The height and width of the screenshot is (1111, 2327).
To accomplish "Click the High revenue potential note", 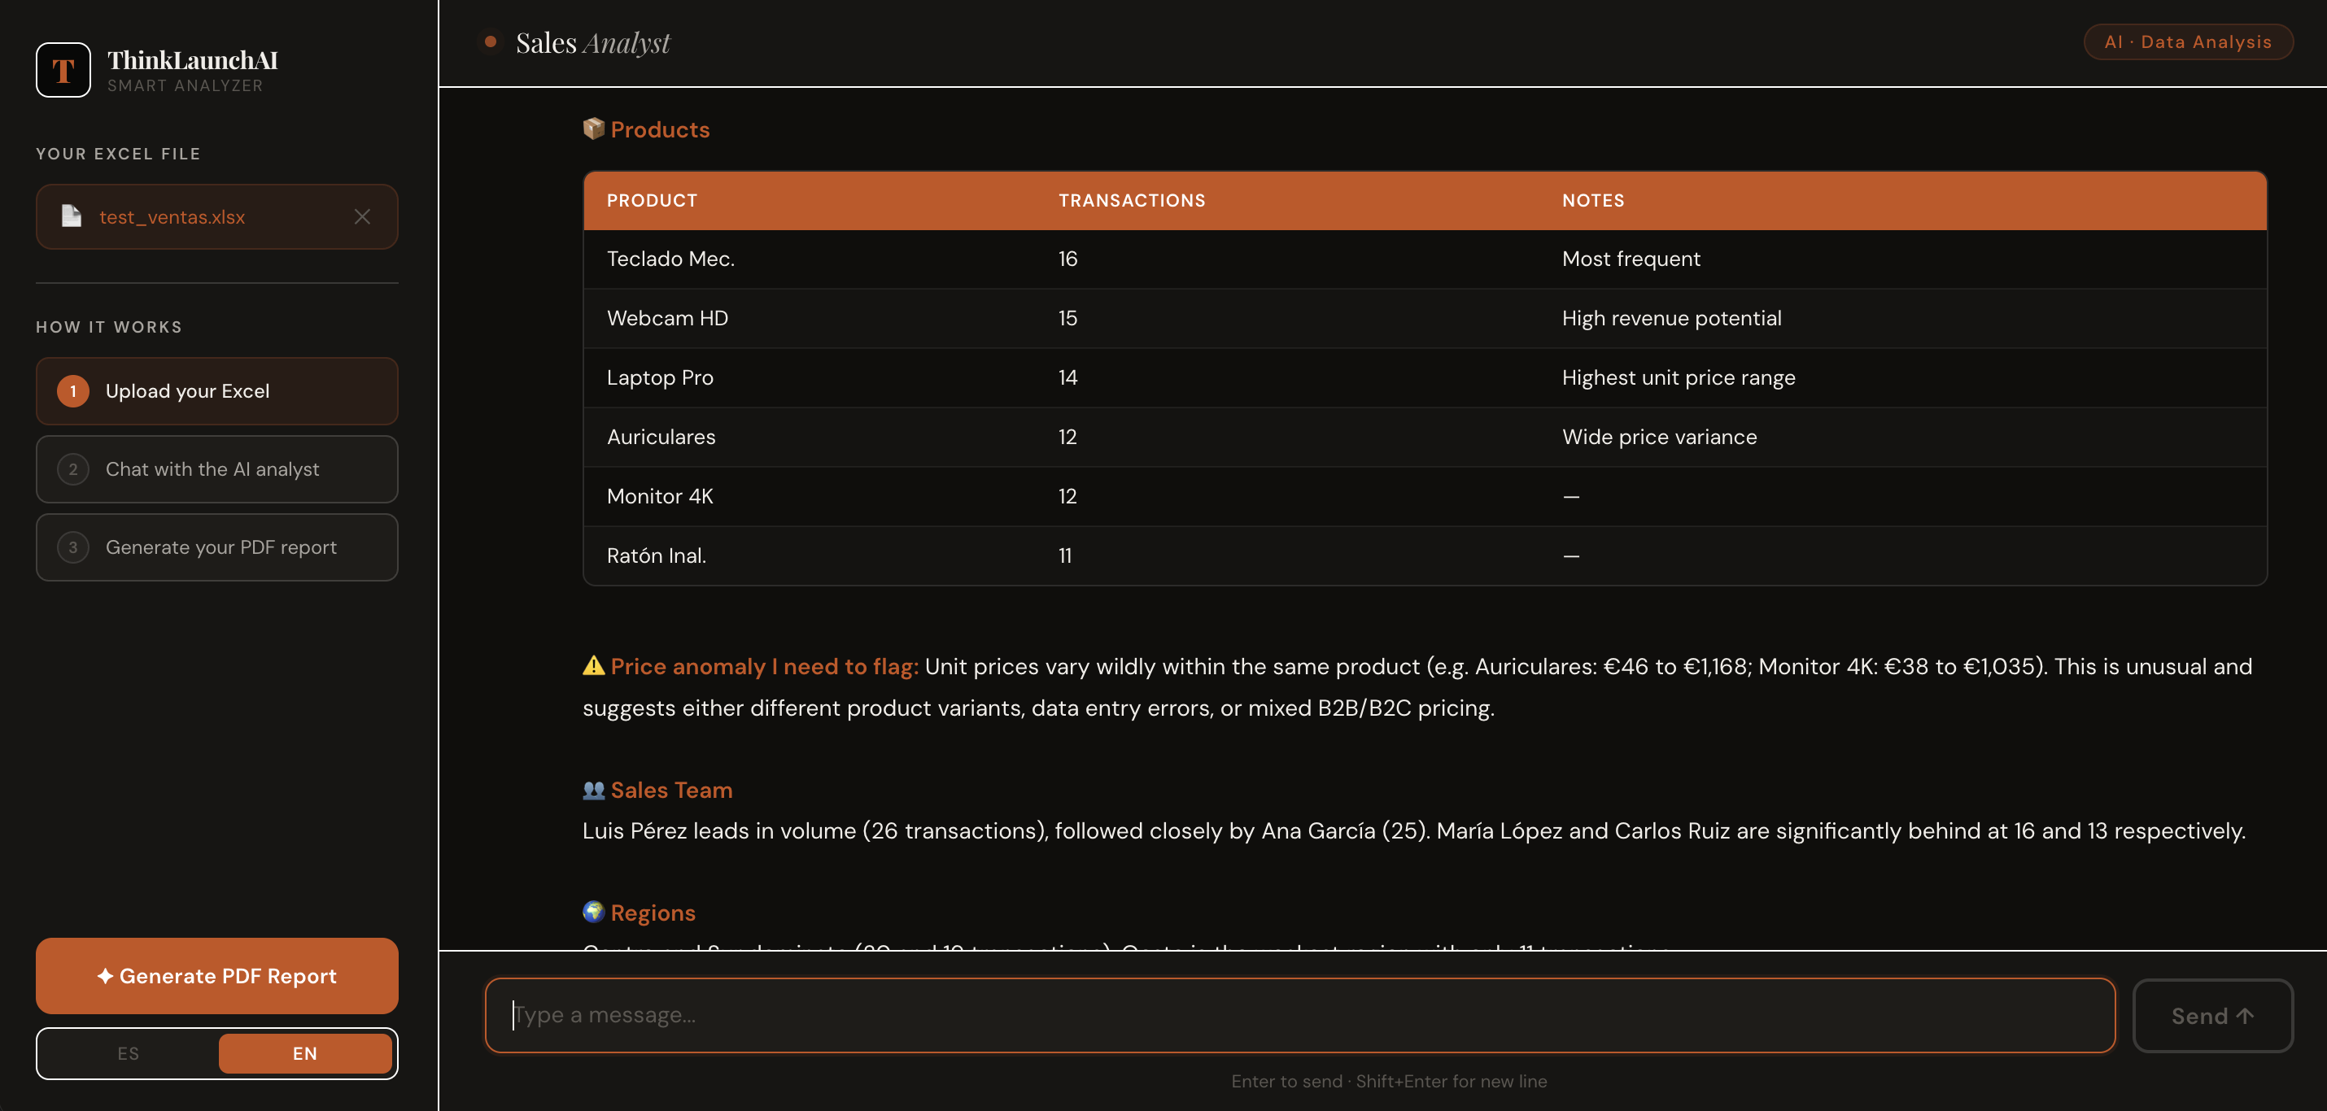I will [x=1672, y=318].
